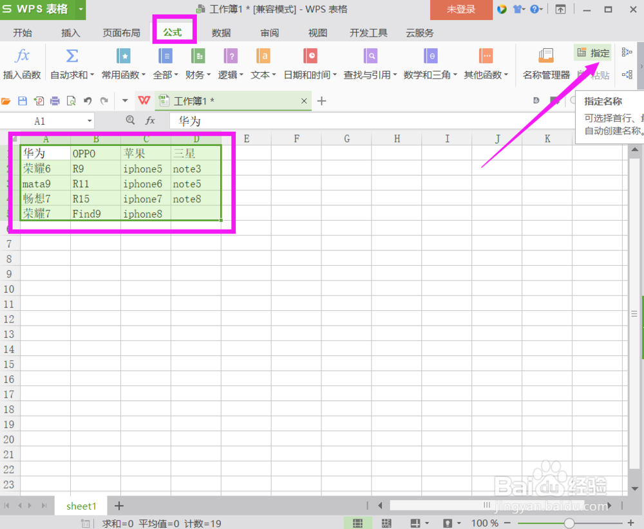Screen dimensions: 644x529
Task: Open the 开始 (Home) ribbon tab
Action: coord(22,33)
